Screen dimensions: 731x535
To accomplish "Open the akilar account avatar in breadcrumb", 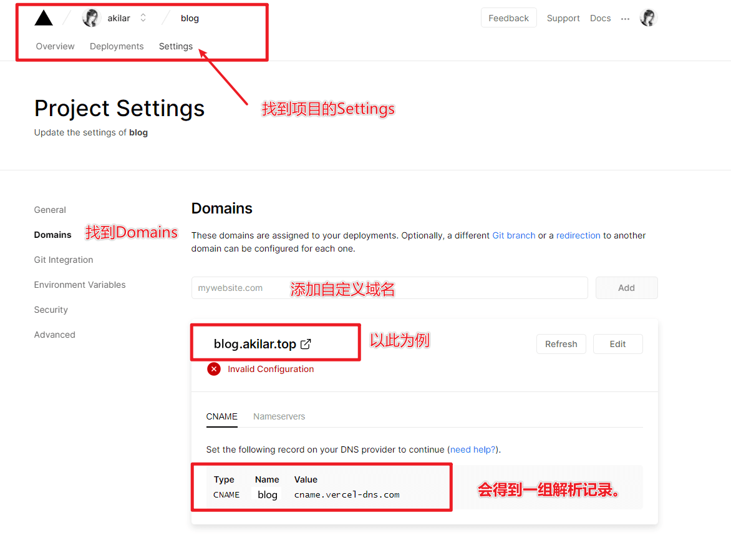I will pyautogui.click(x=91, y=18).
